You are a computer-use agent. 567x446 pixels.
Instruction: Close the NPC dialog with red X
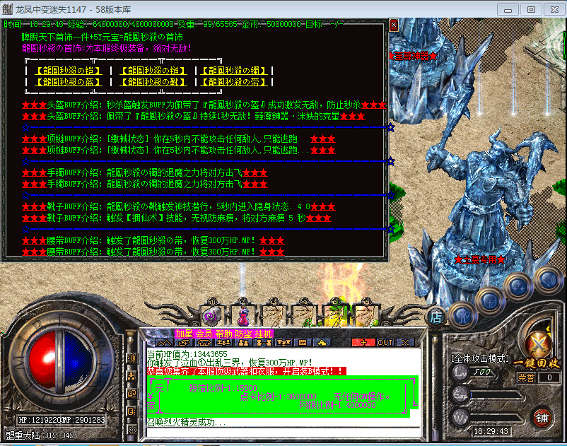click(x=394, y=25)
